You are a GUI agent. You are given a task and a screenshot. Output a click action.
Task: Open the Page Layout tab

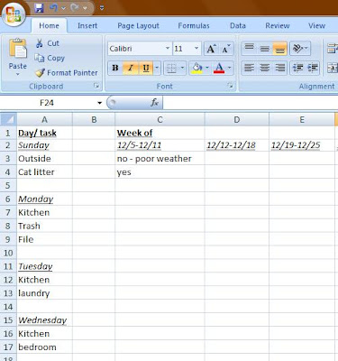[x=138, y=26]
